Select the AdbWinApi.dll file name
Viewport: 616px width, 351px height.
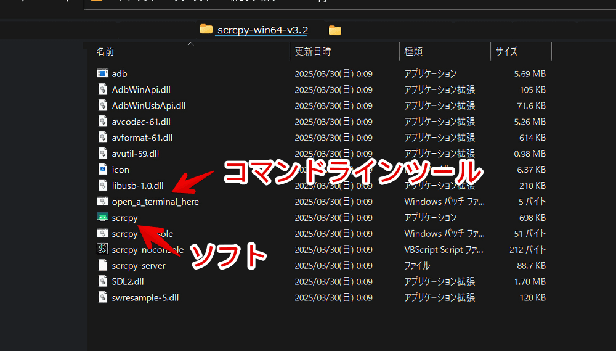(x=141, y=89)
